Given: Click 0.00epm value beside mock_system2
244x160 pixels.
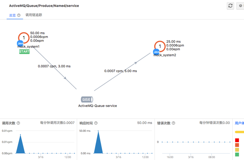Looking at the screenshot, I should [x=173, y=49].
